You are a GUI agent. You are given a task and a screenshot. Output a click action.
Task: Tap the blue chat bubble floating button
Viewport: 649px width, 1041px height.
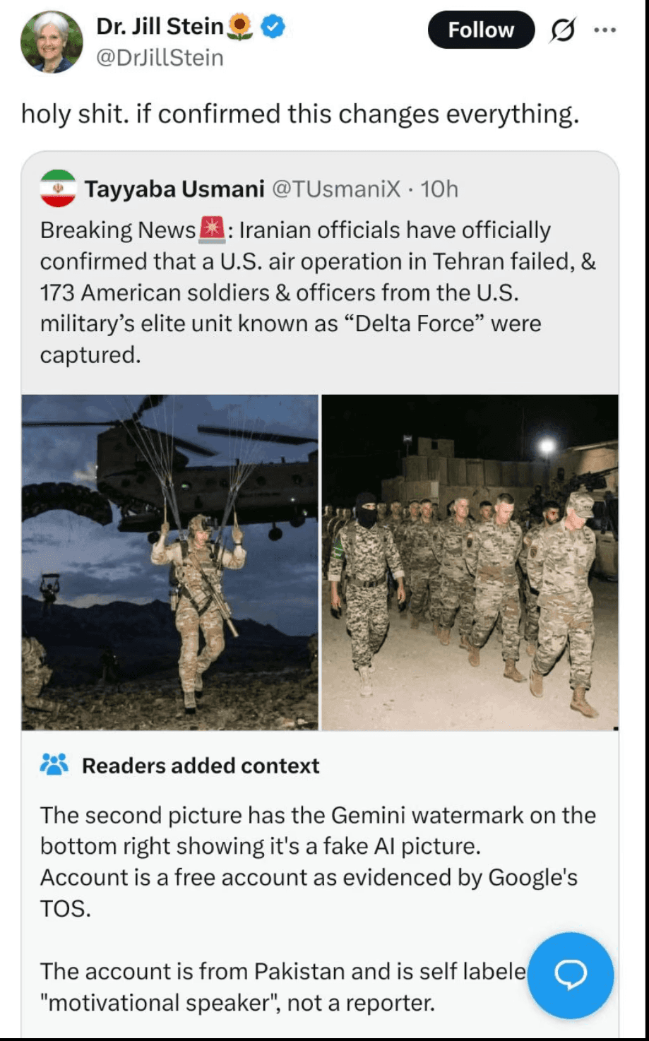coord(571,975)
